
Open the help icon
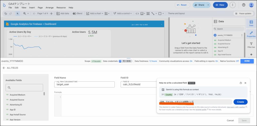click(243, 5)
